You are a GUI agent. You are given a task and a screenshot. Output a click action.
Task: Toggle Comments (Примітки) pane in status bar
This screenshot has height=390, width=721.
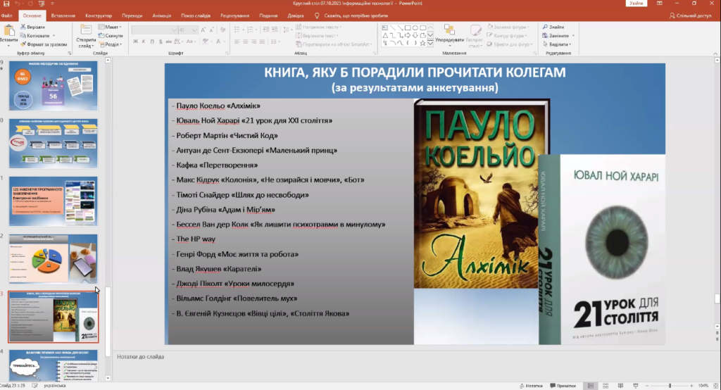(x=563, y=385)
